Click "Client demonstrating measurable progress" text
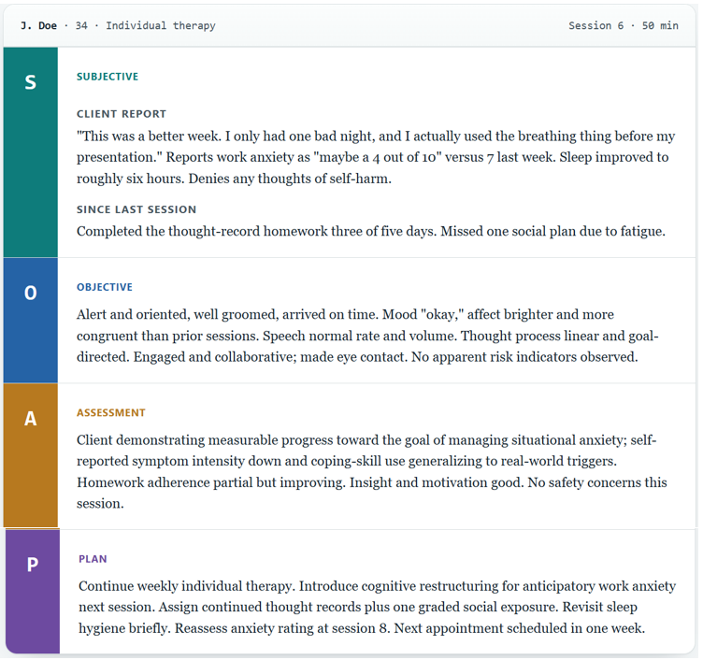Screen dimensions: 703x660 (205, 440)
